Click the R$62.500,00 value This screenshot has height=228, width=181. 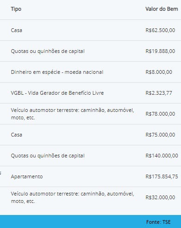click(160, 30)
